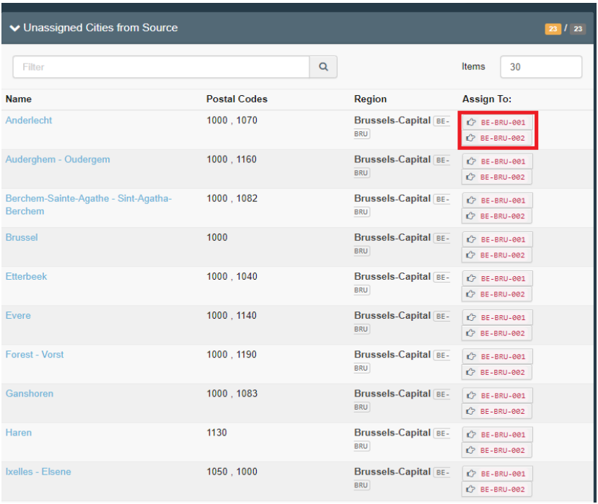Viewport: 598px width, 504px height.
Task: Assign Evere to BE-BRU-002
Action: coord(496,333)
